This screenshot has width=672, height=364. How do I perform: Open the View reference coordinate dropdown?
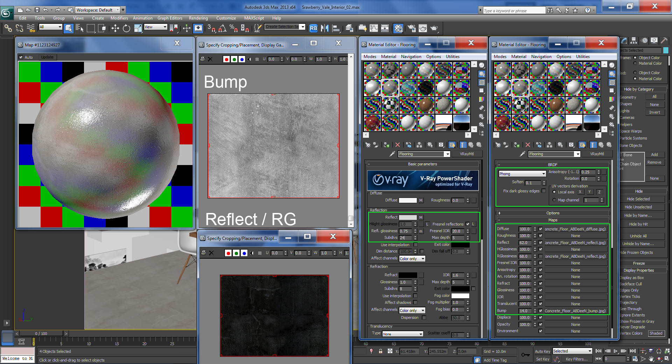click(x=155, y=27)
